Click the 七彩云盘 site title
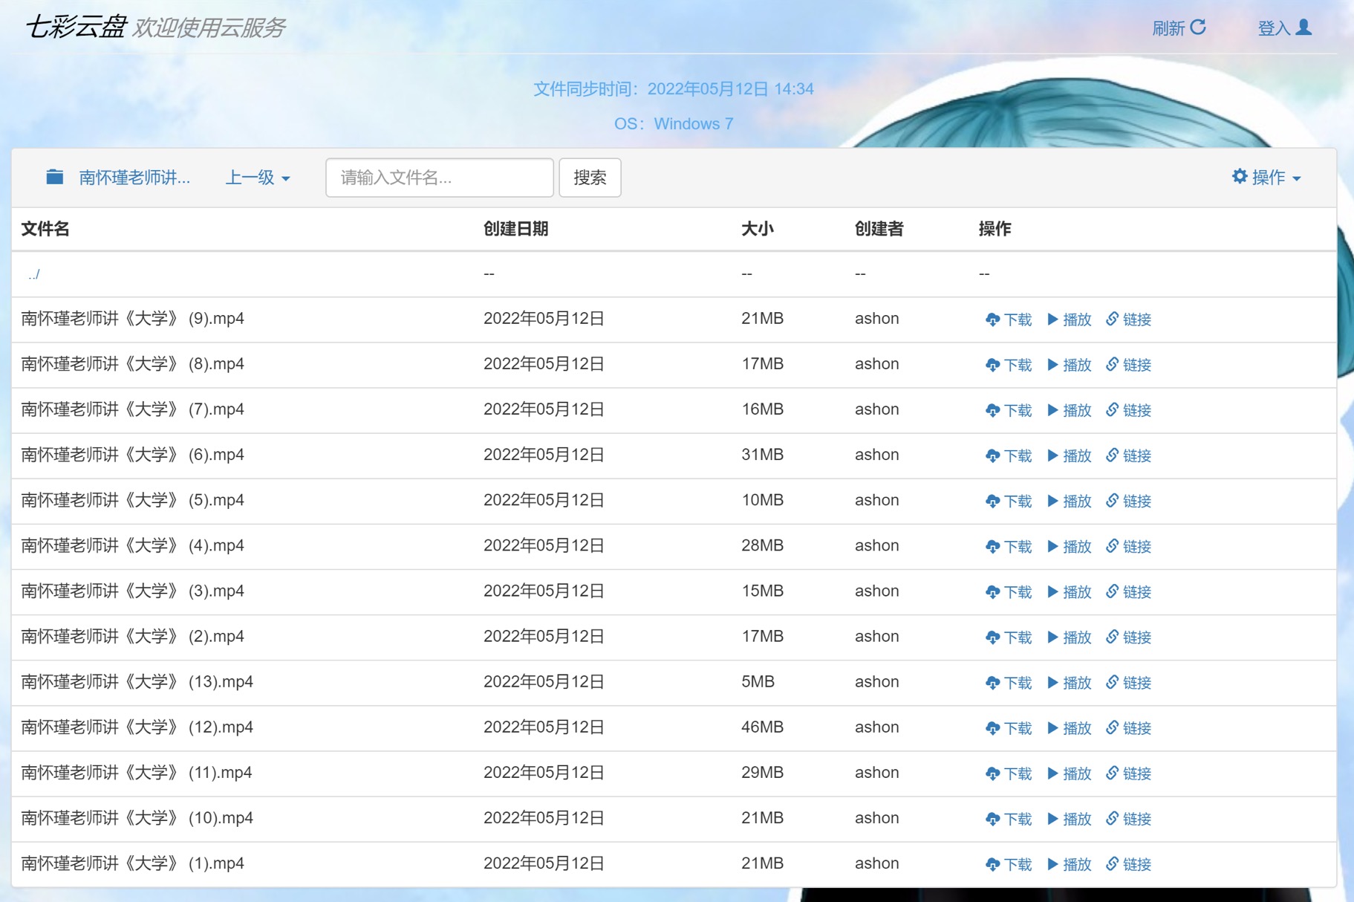 (76, 27)
